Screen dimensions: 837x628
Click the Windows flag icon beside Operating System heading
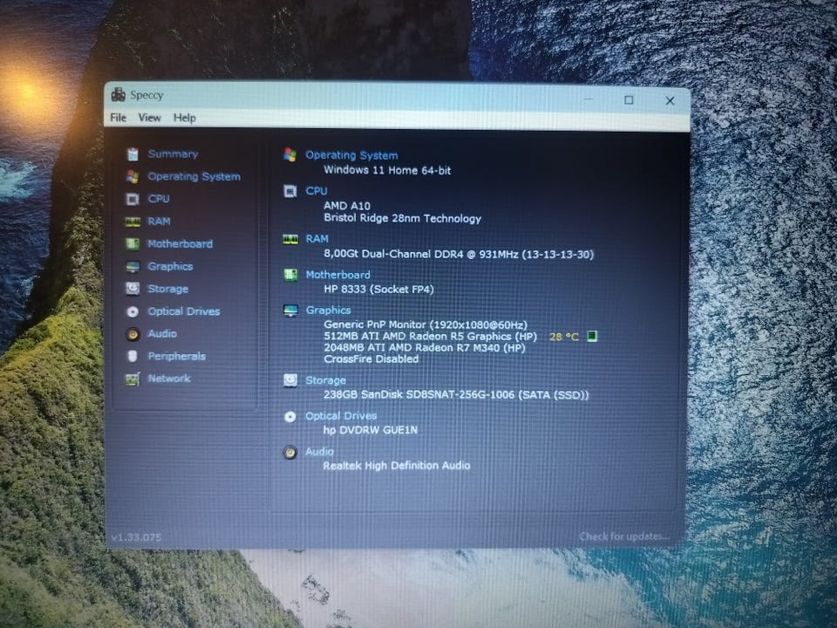pyautogui.click(x=290, y=155)
